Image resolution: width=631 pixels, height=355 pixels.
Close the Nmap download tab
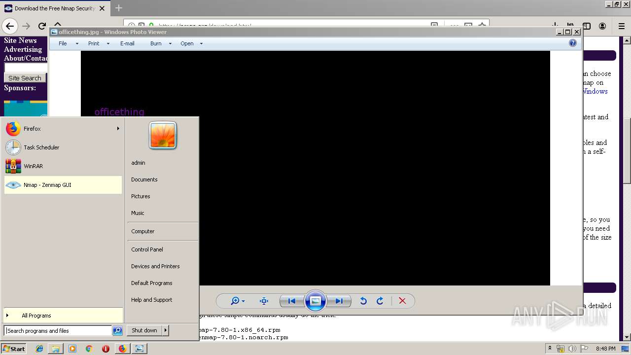[102, 8]
